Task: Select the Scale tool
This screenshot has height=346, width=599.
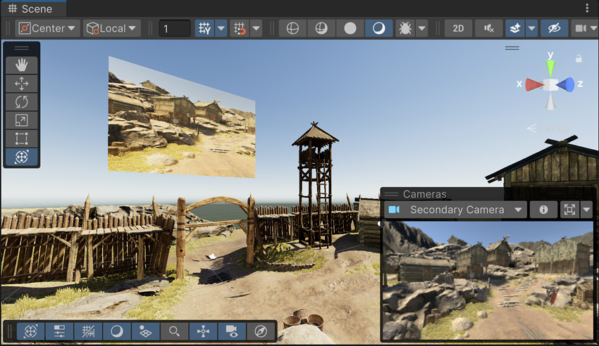Action: 21,120
